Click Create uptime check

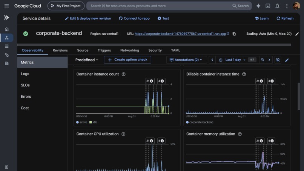coord(127,60)
